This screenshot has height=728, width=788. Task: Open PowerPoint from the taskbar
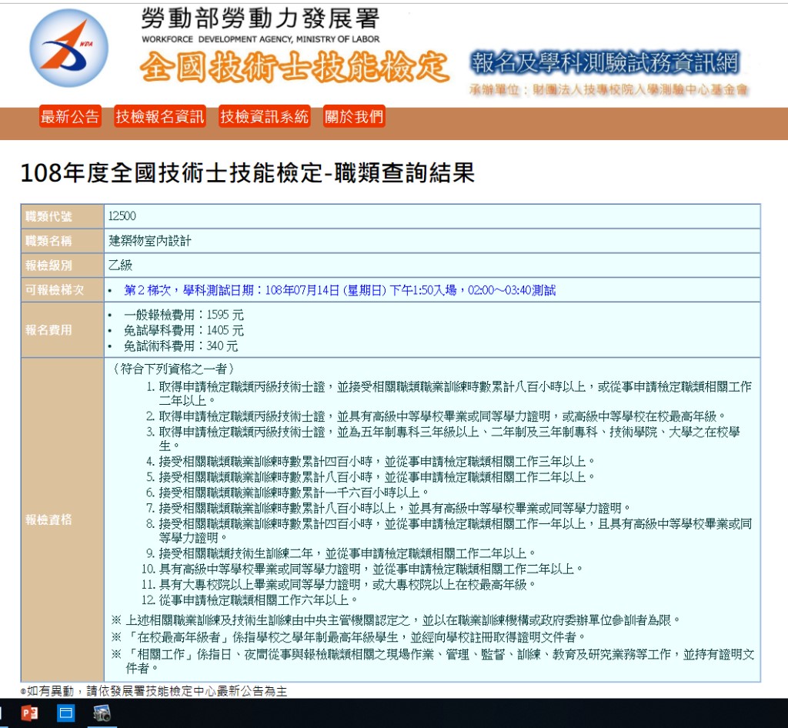pos(30,713)
